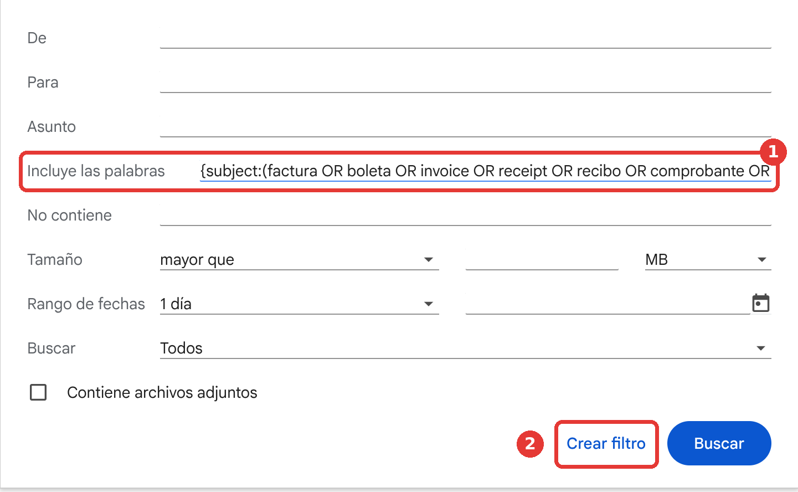Click the blue Buscar button
Viewport: 798px width, 492px height.
click(719, 443)
